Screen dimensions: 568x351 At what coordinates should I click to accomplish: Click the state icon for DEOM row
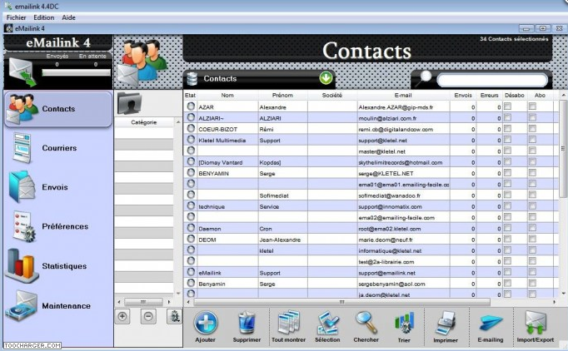(x=191, y=240)
